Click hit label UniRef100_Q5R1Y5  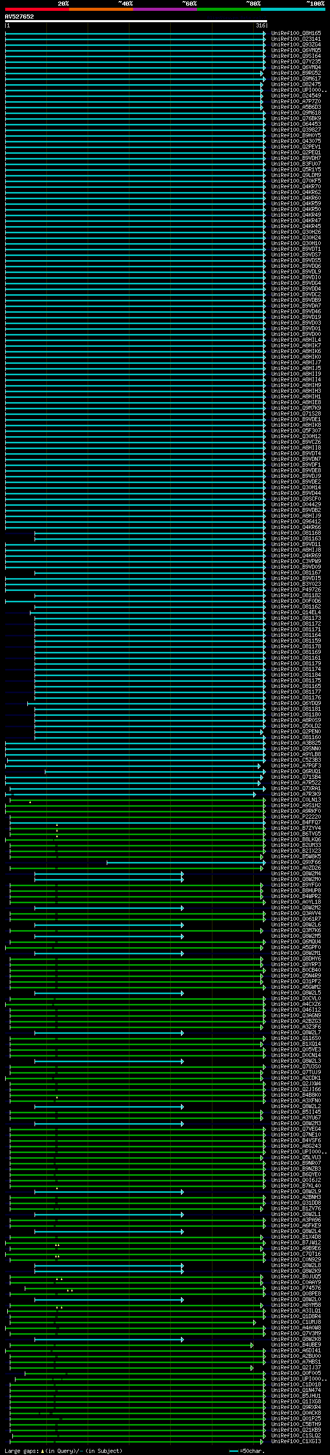[296, 169]
